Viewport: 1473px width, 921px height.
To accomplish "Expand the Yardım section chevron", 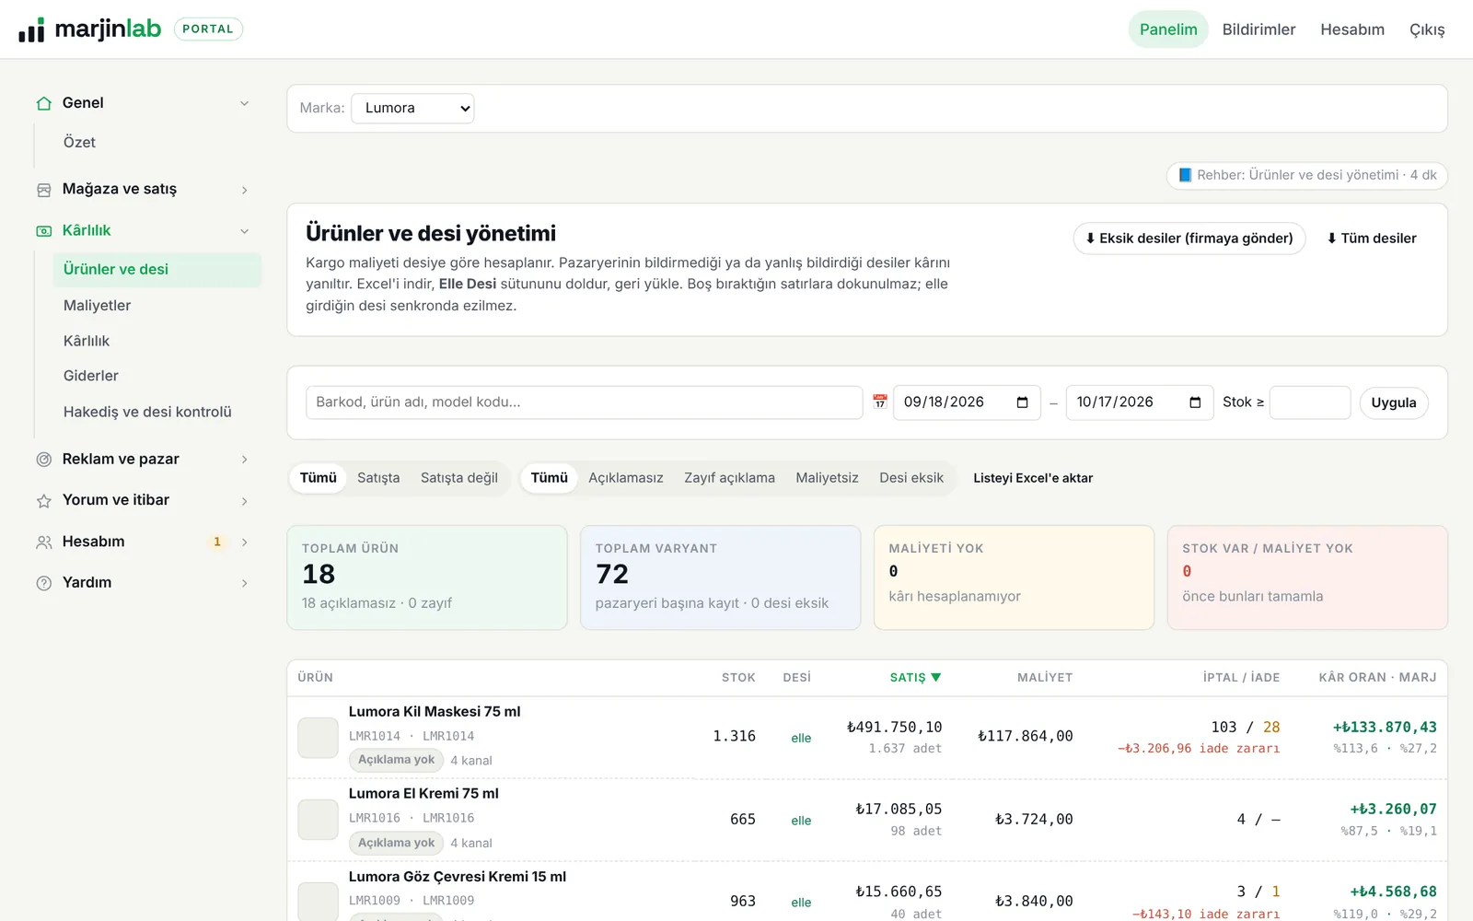I will (x=244, y=583).
